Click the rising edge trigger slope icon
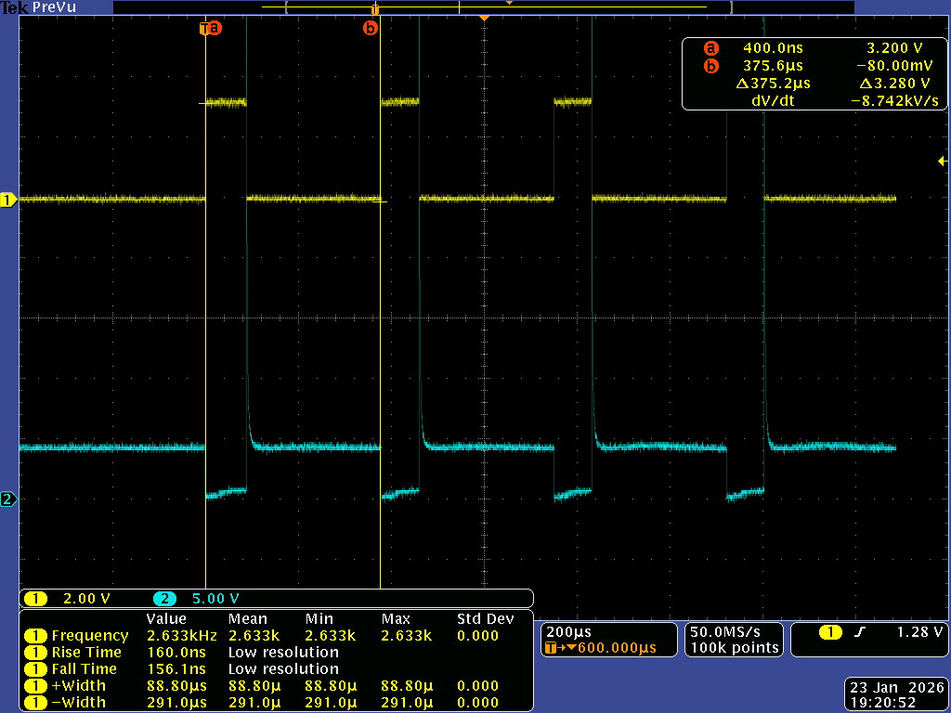951x713 pixels. point(860,632)
